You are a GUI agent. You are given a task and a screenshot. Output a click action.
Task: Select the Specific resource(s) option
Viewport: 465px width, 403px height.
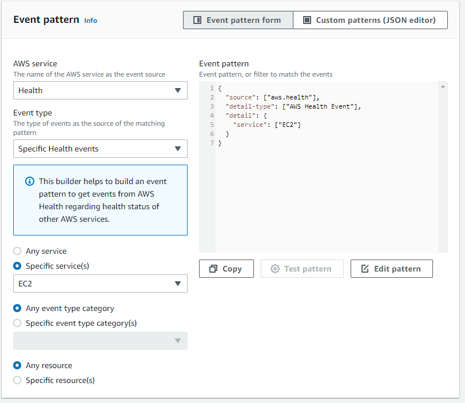point(17,380)
